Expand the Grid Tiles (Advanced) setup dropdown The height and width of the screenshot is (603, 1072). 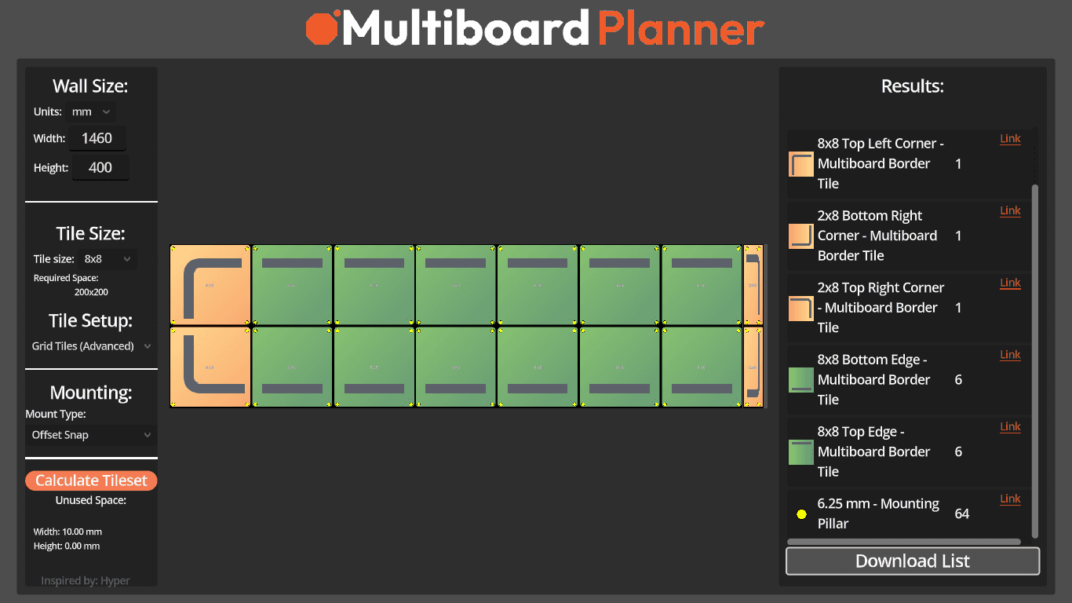[91, 346]
